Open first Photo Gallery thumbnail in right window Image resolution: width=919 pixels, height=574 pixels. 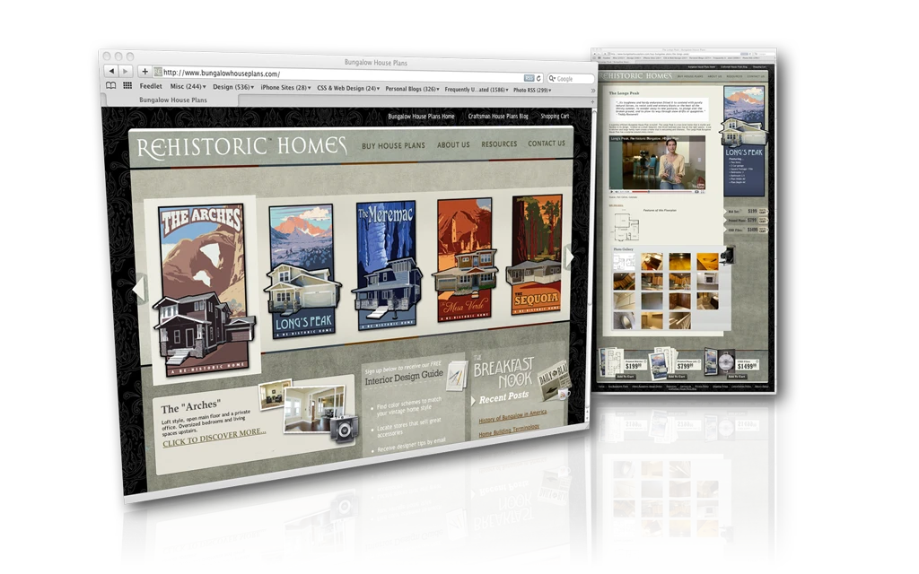point(624,261)
